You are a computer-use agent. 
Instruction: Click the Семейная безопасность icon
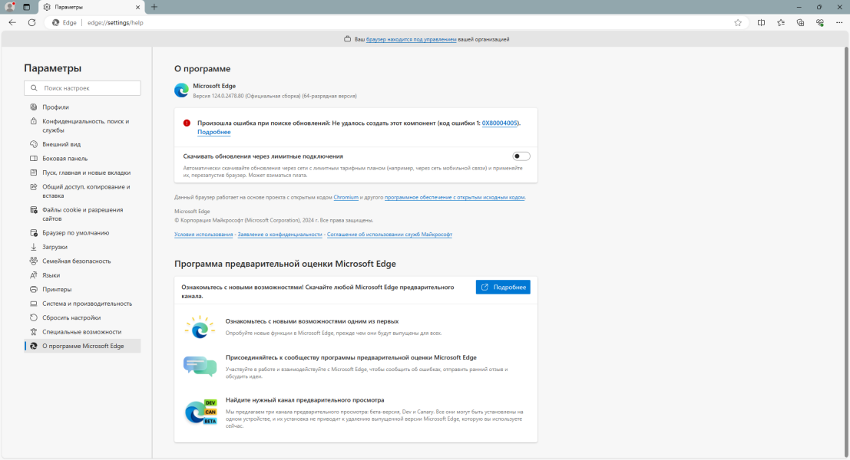coord(34,261)
